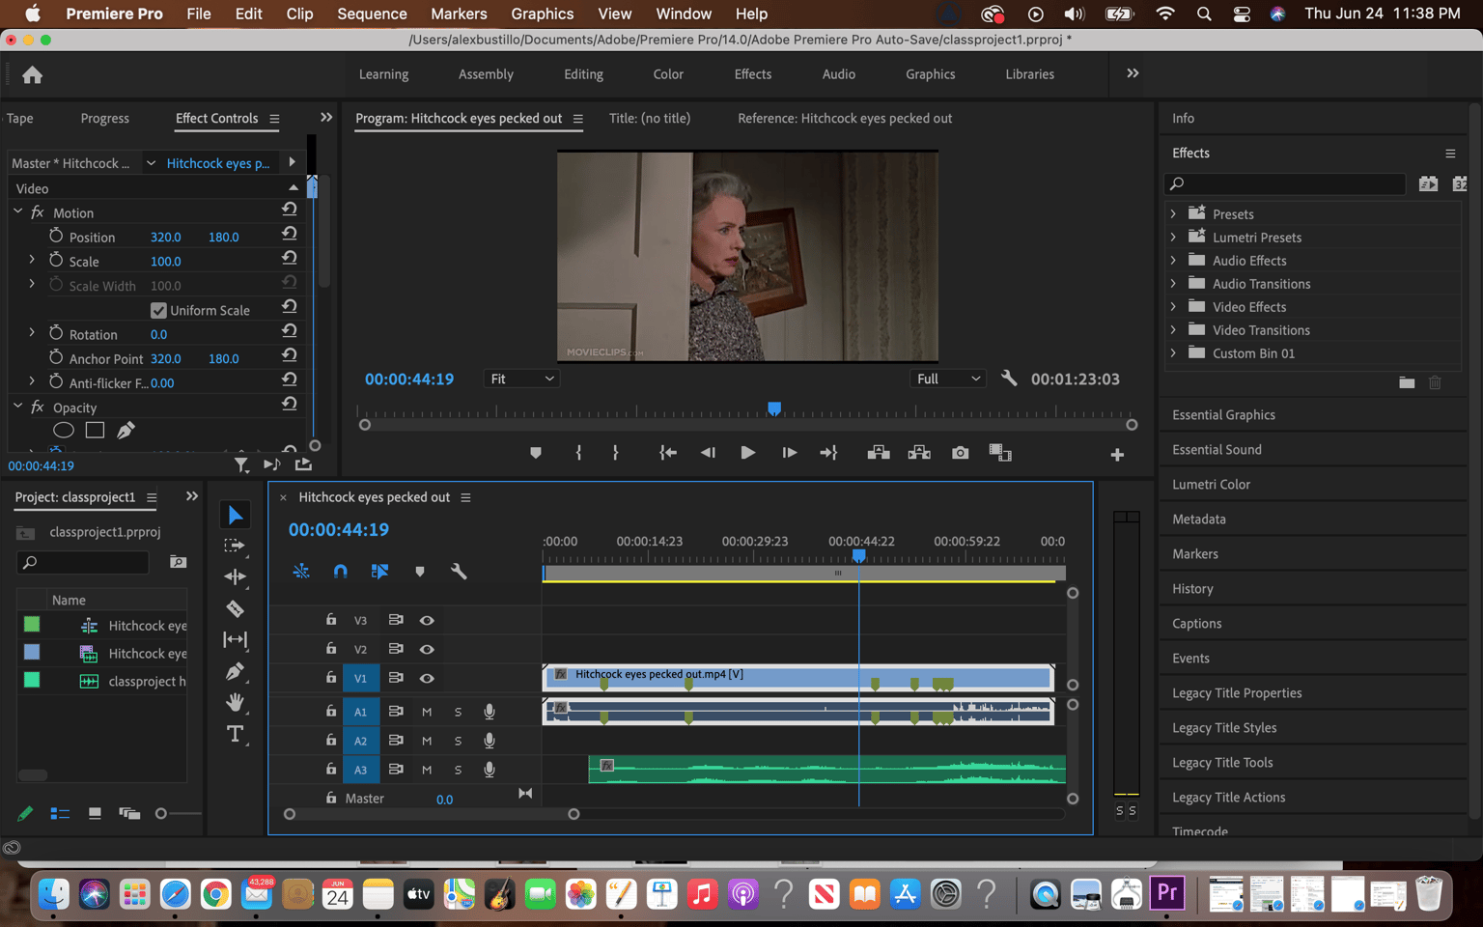Open the Sequence menu
This screenshot has width=1483, height=927.
point(372,14)
